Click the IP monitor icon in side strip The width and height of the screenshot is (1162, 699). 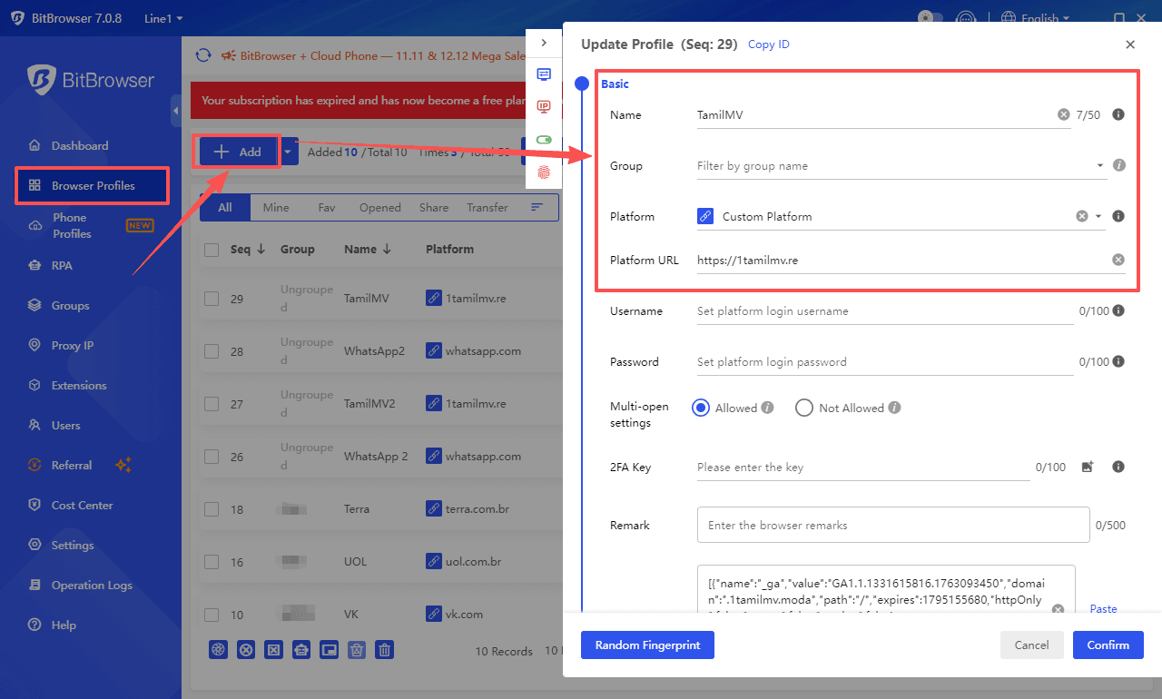pos(544,107)
